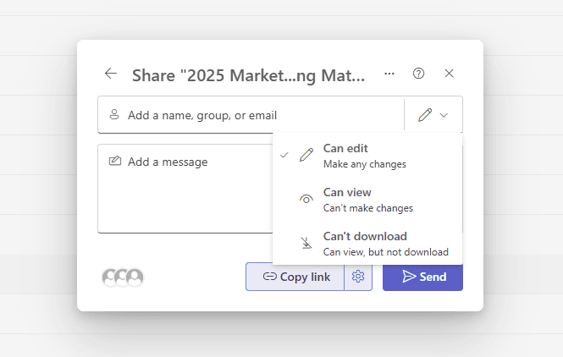The width and height of the screenshot is (563, 357).
Task: Open the more options ellipsis menu
Action: point(389,74)
